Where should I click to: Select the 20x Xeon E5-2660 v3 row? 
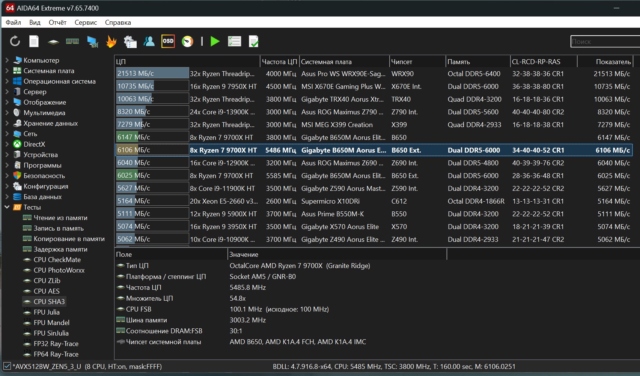point(373,201)
